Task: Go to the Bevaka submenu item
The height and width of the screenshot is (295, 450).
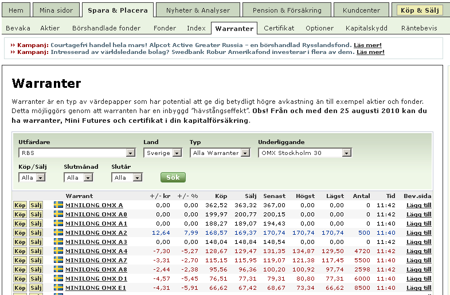Action: [18, 28]
